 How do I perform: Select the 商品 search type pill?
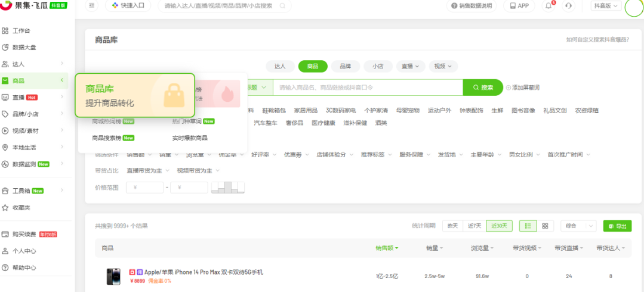[313, 66]
